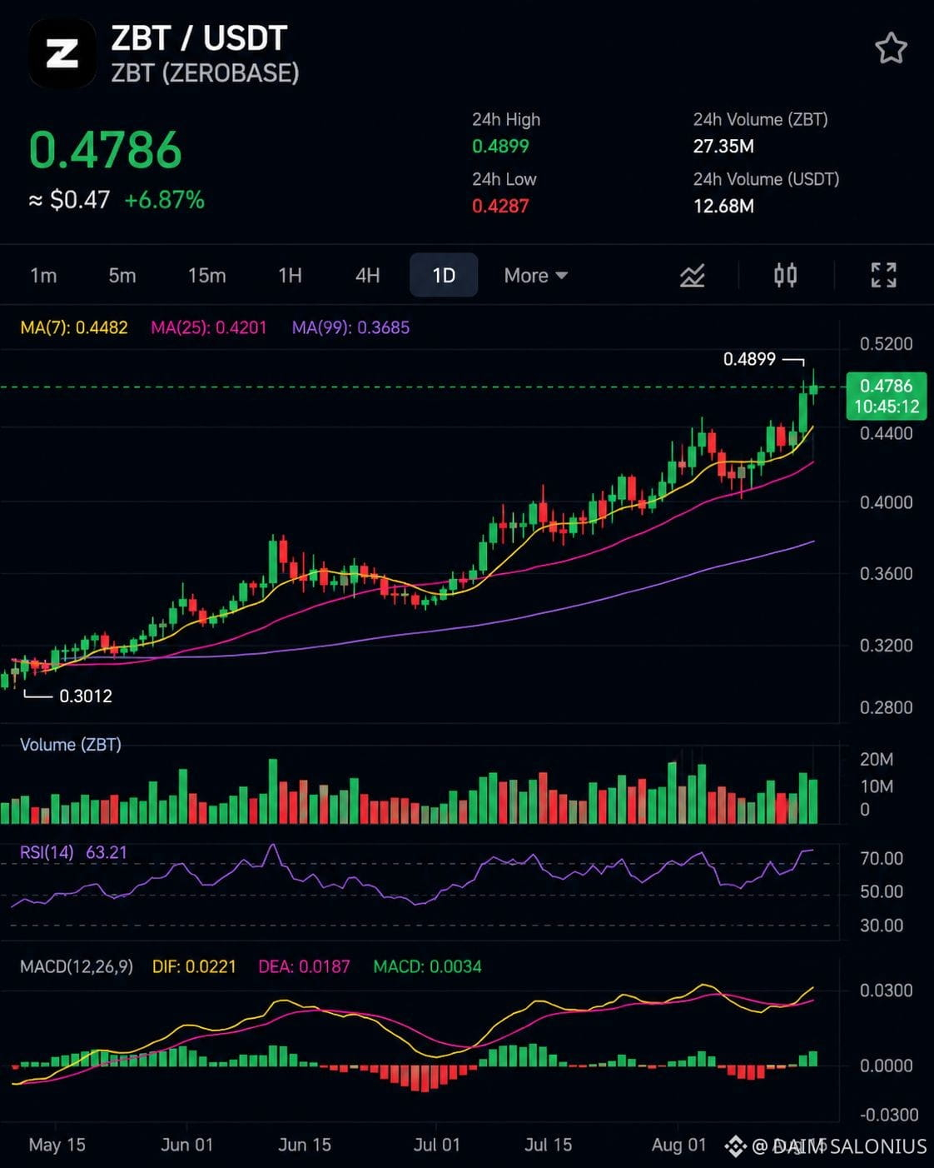Screen dimensions: 934x1168
Task: Click the MACD(12,26,9) indicator label
Action: (x=77, y=966)
